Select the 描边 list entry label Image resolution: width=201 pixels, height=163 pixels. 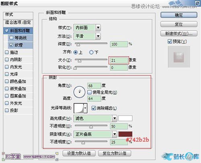14,52
